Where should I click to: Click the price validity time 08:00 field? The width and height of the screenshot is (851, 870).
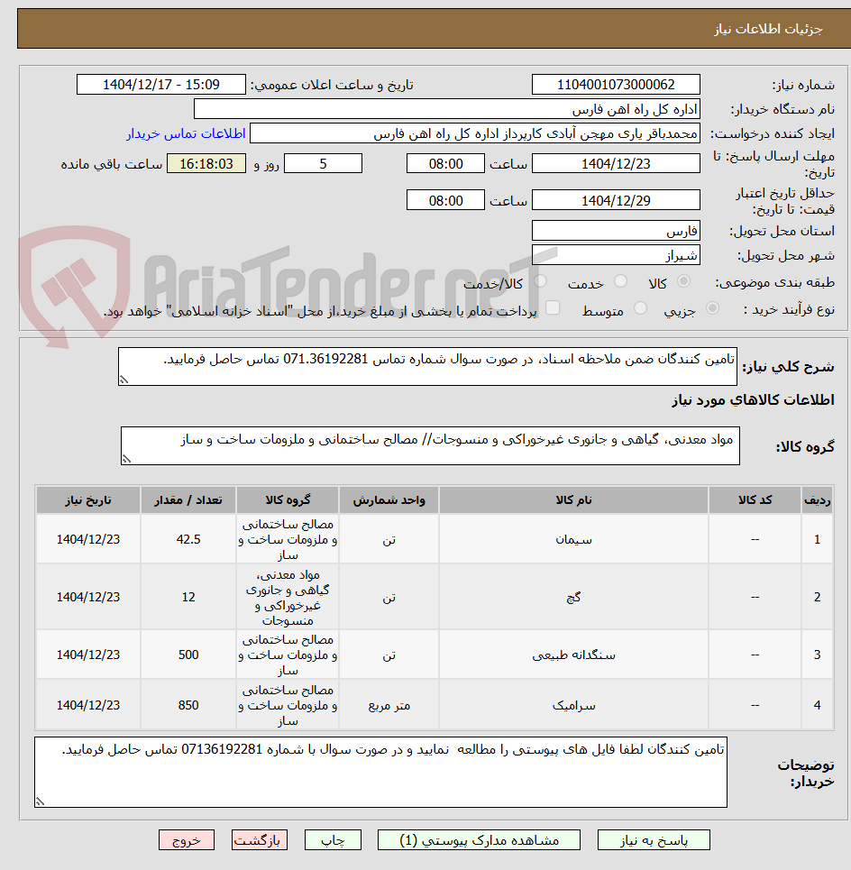pyautogui.click(x=445, y=200)
